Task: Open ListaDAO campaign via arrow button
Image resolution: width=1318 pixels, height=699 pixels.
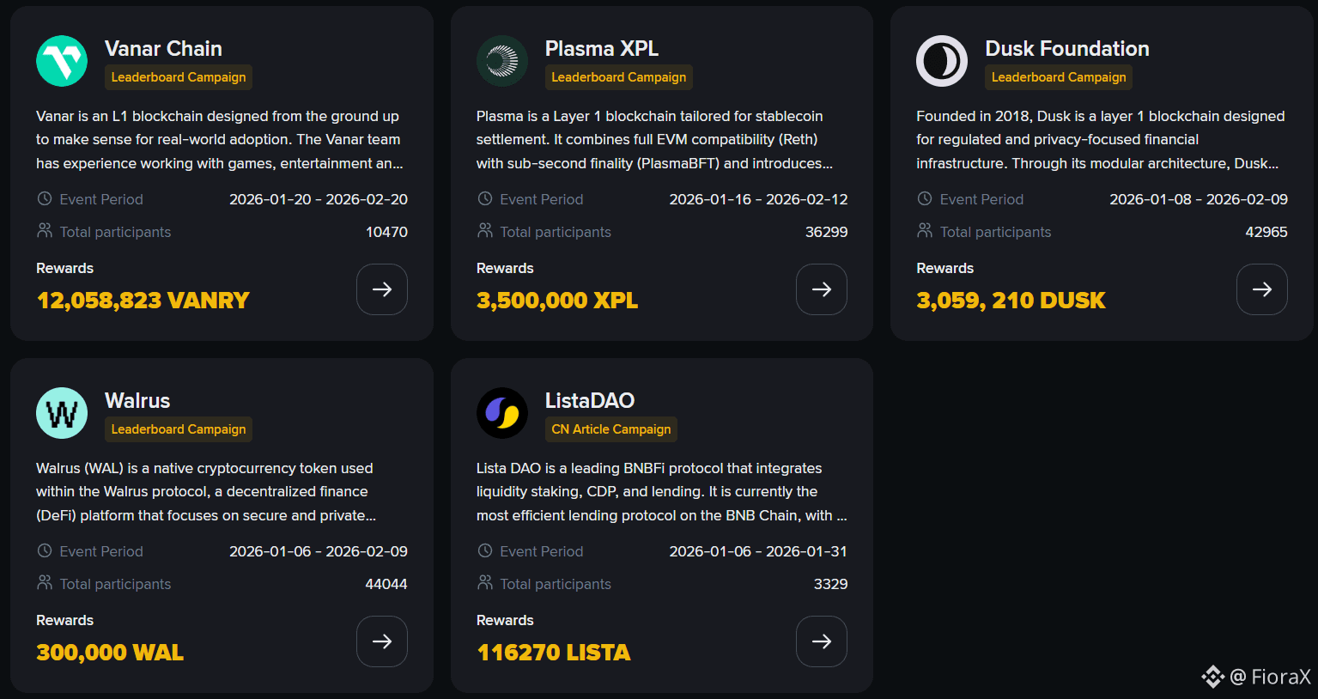Action: coord(822,641)
